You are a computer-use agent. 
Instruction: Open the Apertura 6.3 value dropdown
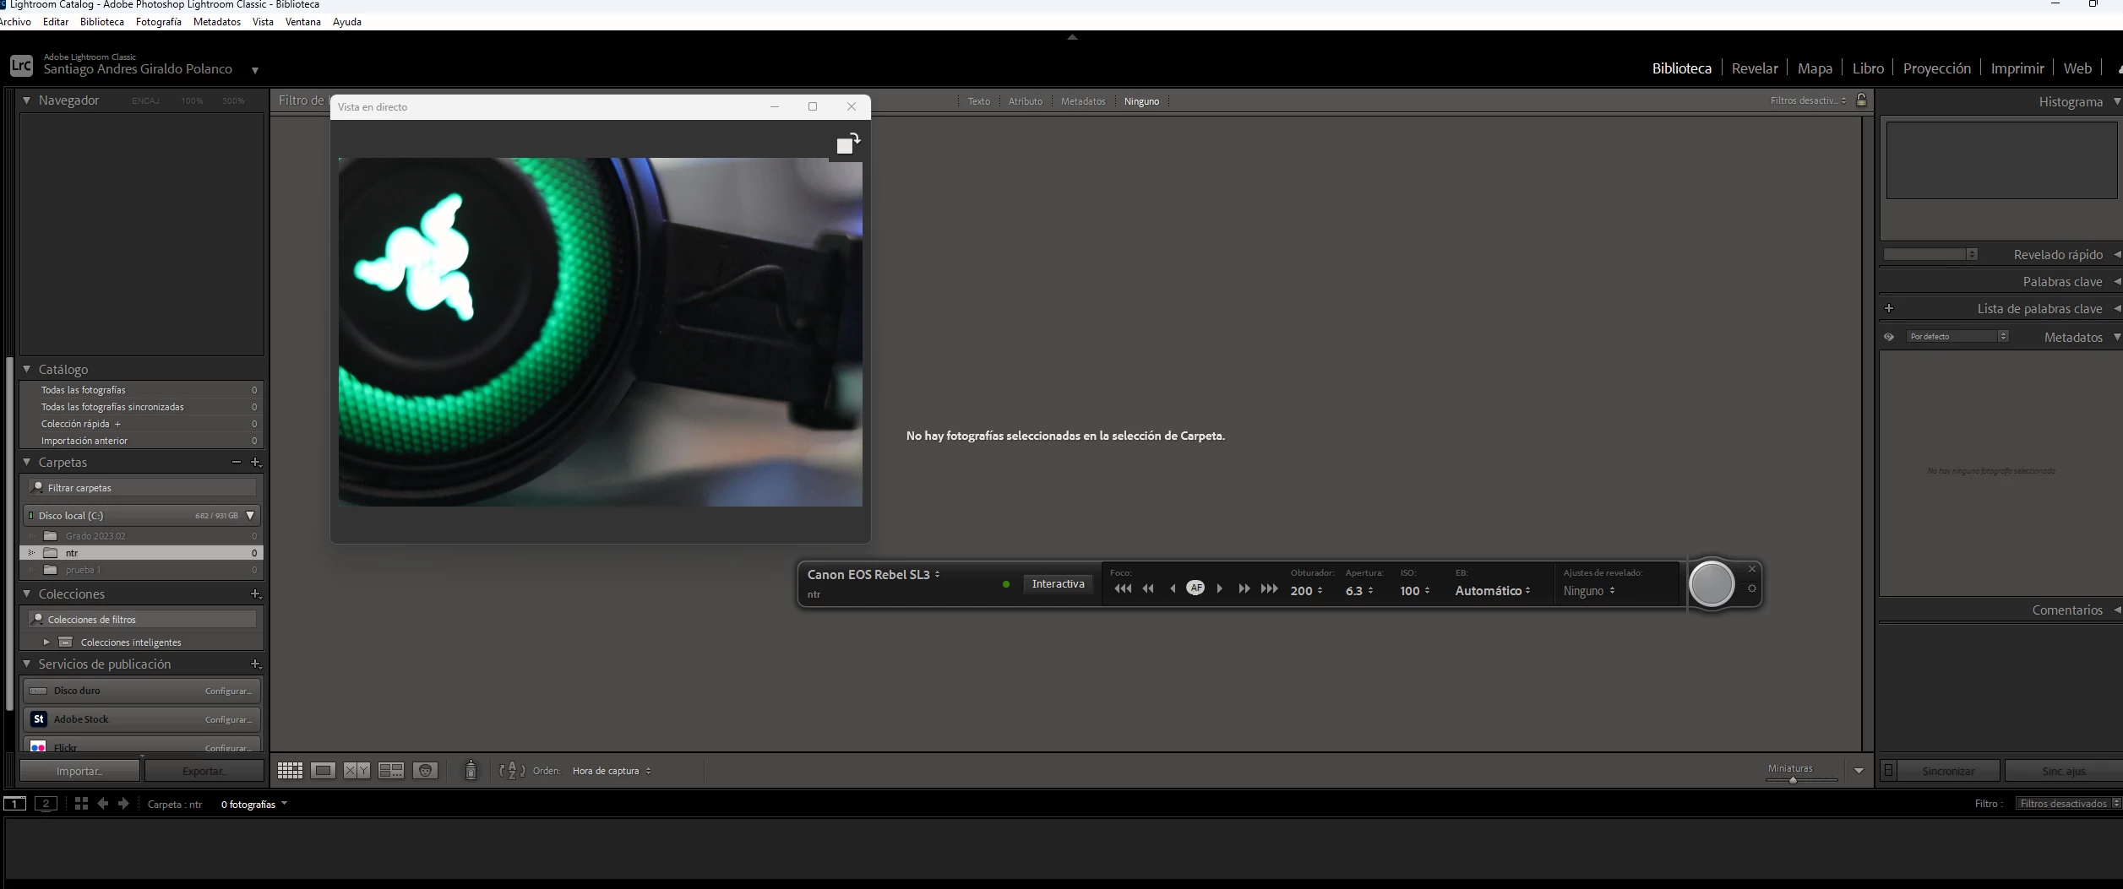click(x=1359, y=590)
